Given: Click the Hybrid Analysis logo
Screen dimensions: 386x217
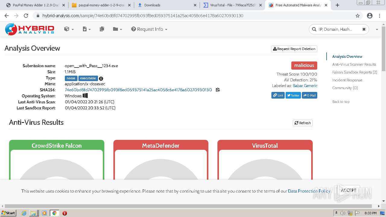Looking at the screenshot, I should (30, 29).
